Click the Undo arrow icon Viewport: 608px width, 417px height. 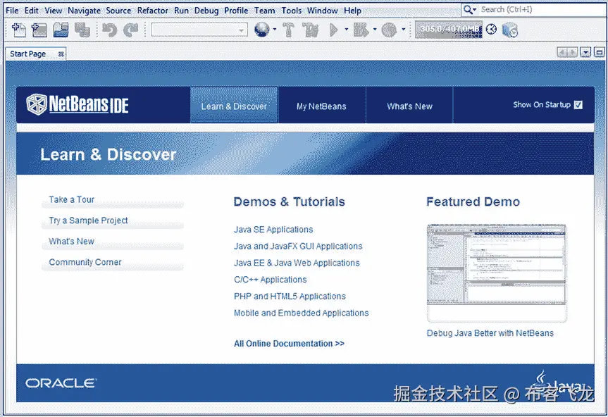coord(109,30)
